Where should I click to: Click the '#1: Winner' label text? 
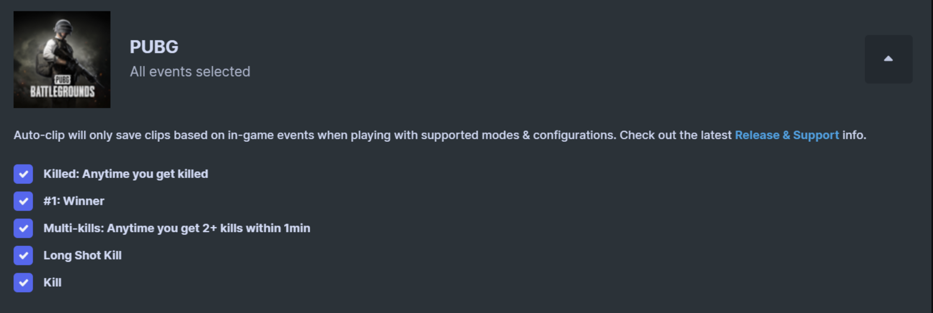pos(74,201)
